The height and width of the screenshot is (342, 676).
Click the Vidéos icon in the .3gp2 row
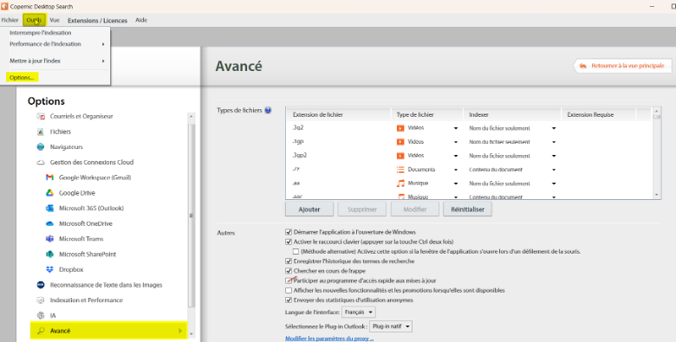pos(400,156)
